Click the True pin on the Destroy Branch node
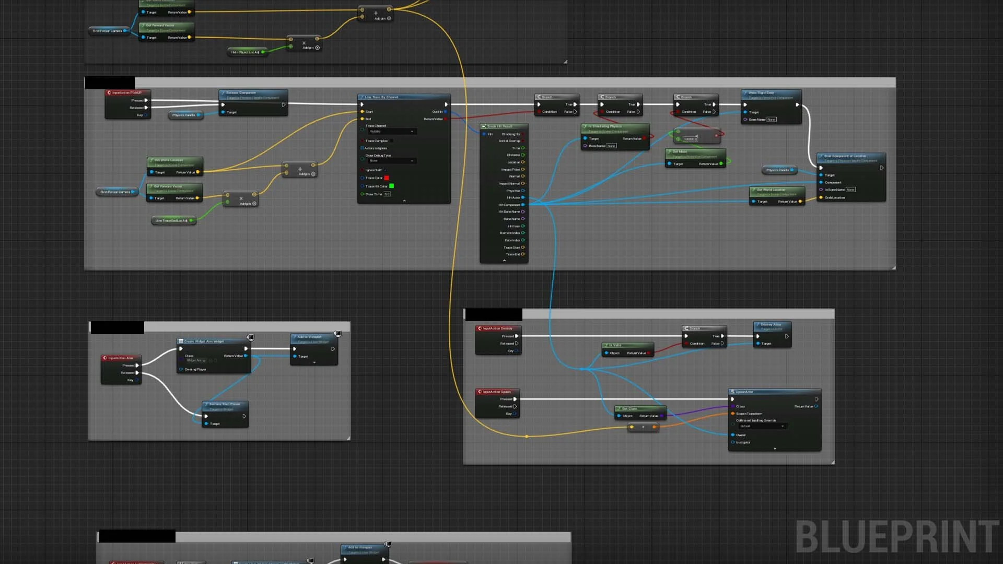The height and width of the screenshot is (564, 1003). [722, 336]
